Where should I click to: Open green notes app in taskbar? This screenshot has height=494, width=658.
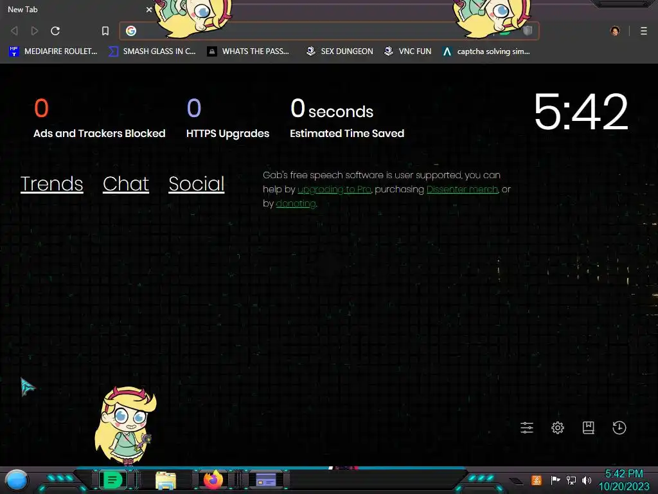point(112,480)
